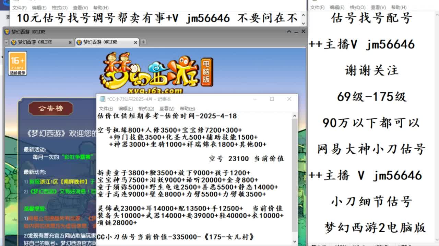Close the first 梦幻西游 ONLINE tab
This screenshot has width=439, height=246.
(70, 42)
